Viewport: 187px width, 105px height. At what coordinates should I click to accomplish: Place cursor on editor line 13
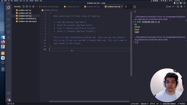tap(90, 49)
